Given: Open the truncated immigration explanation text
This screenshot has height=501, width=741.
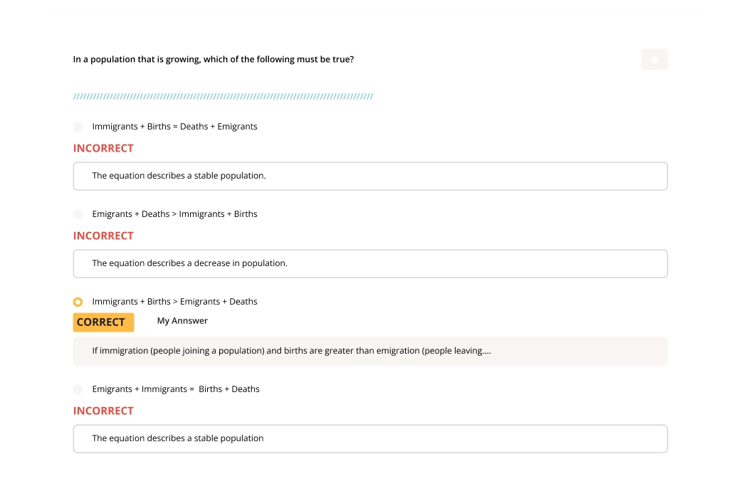Looking at the screenshot, I should click(370, 351).
